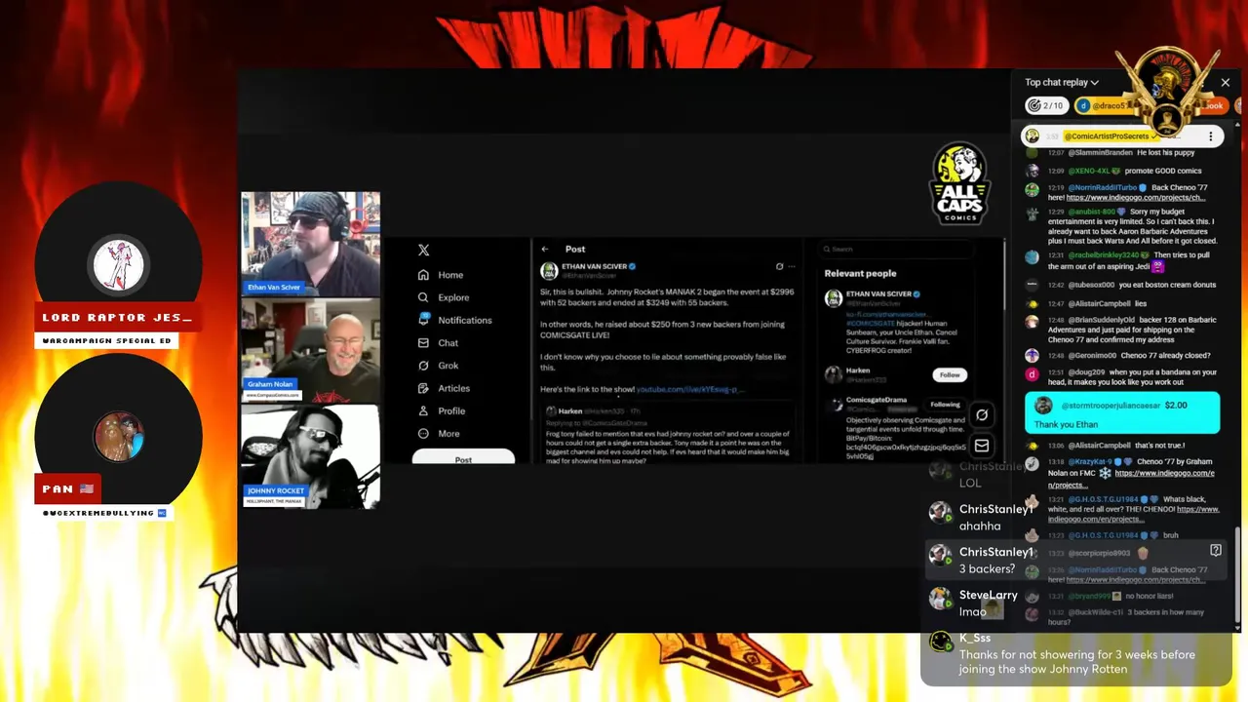Click Graham Nolan webcam thumbnail
Screen dimensions: 1248x702
(311, 351)
